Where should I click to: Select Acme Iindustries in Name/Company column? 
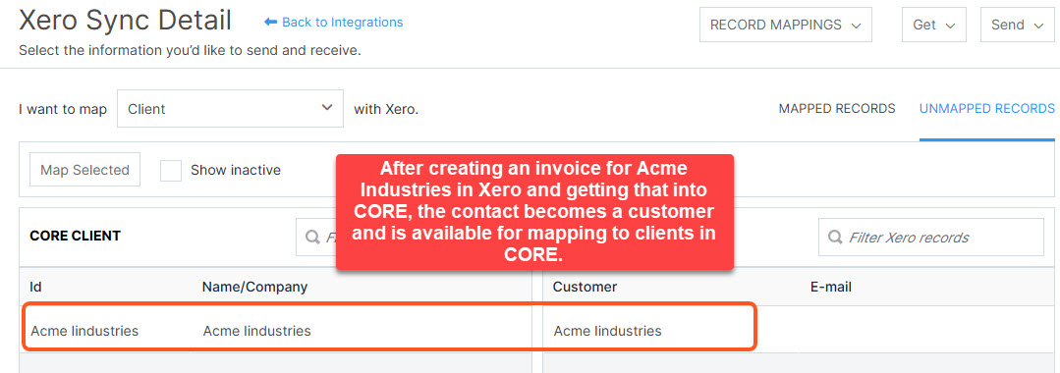pyautogui.click(x=256, y=331)
